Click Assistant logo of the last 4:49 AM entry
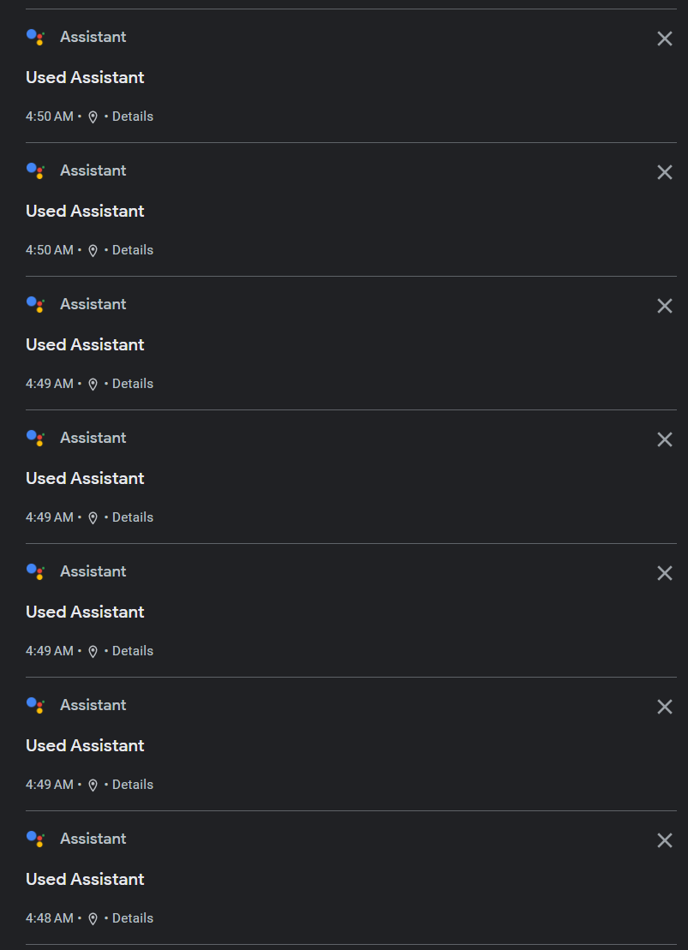Image resolution: width=688 pixels, height=950 pixels. pyautogui.click(x=35, y=705)
